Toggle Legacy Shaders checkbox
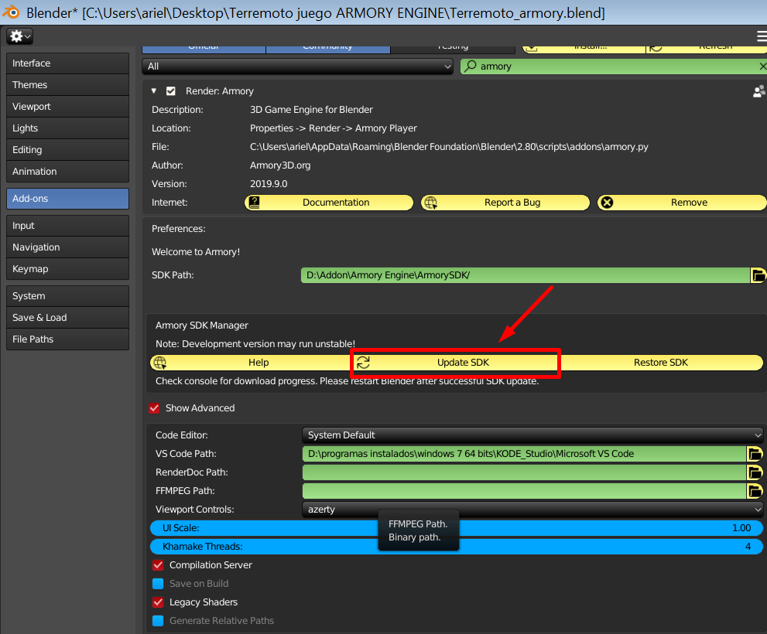This screenshot has height=634, width=767. point(158,602)
